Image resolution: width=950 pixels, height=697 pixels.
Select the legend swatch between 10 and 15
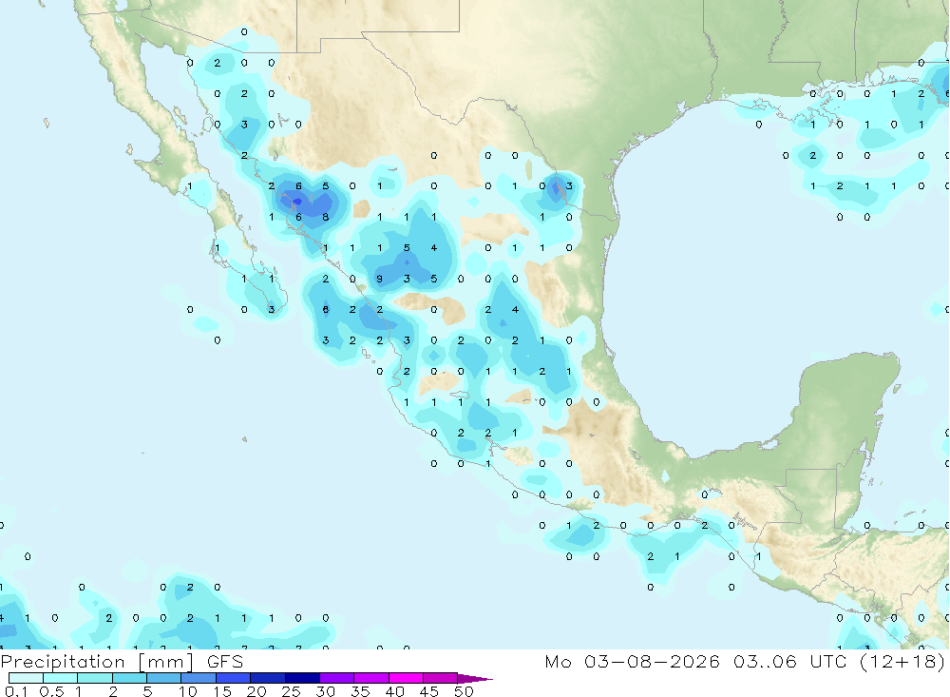point(199,678)
